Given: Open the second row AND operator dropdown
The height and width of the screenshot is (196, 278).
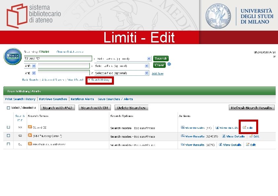Looking at the screenshot, I should click(x=30, y=66).
